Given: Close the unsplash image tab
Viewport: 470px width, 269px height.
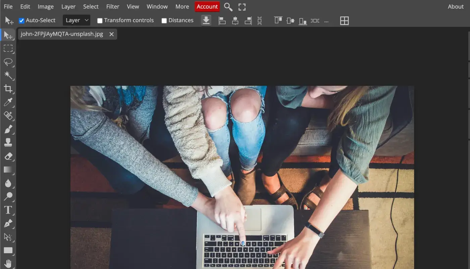Looking at the screenshot, I should tap(111, 34).
